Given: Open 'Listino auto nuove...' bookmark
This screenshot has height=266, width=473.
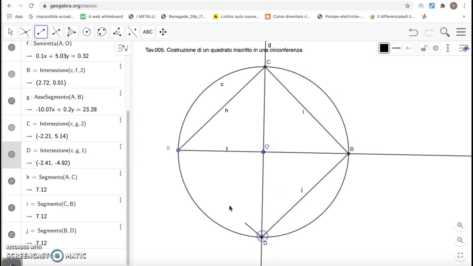Looking at the screenshot, I should 236,16.
